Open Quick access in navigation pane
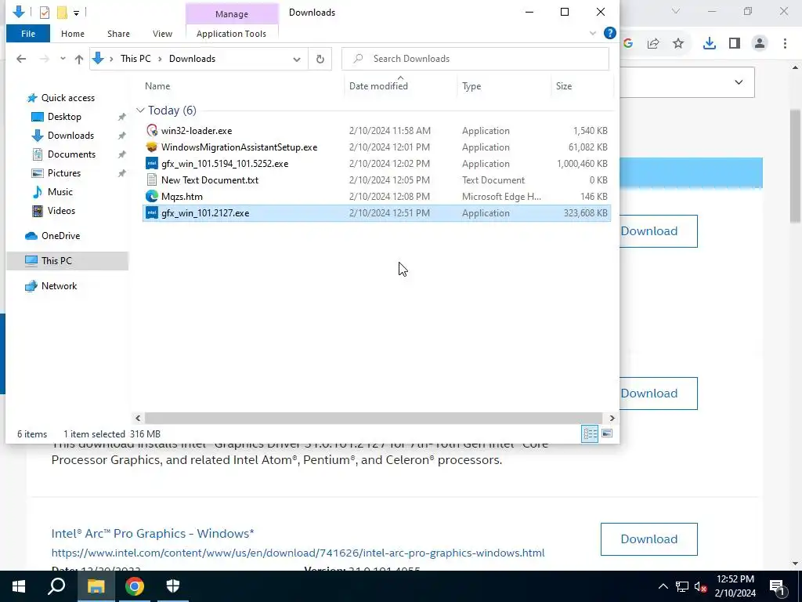Screen dimensions: 802x602 [67, 98]
